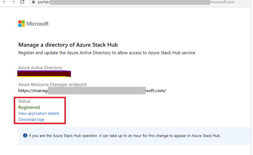
Task: Click the Azure Stack Hub operator notice text
Action: point(125,136)
